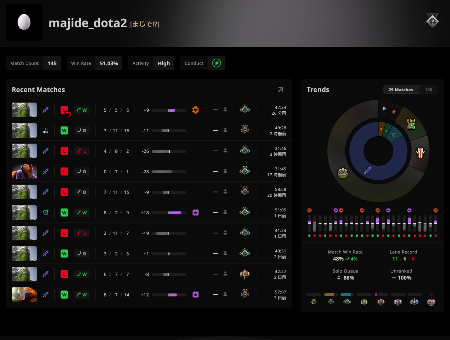Click the Match Win Rate 48% stat

click(x=345, y=255)
